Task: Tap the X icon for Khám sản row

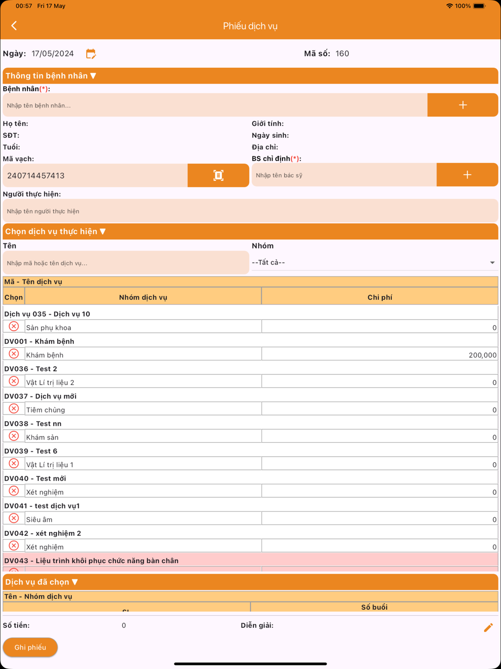Action: [14, 436]
